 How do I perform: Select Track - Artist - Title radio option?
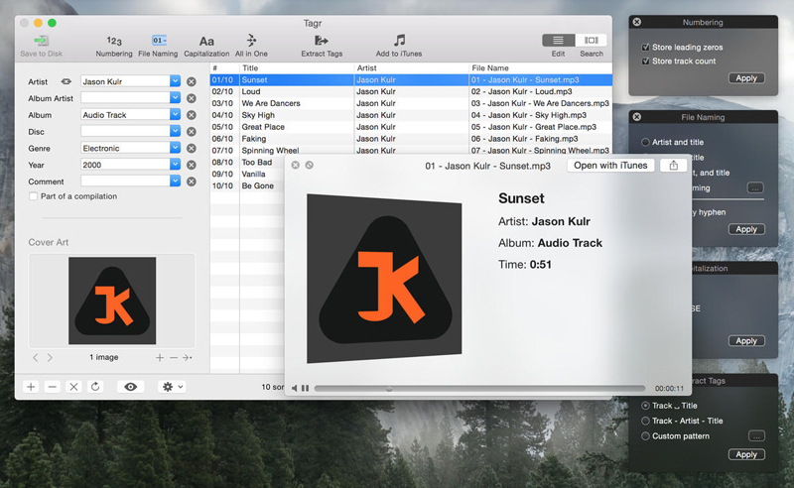(646, 421)
